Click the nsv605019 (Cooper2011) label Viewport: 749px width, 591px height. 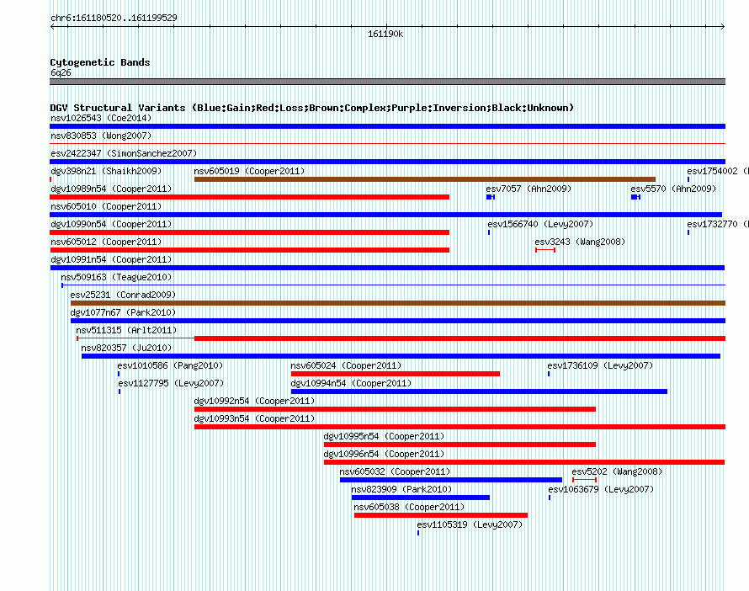[249, 171]
